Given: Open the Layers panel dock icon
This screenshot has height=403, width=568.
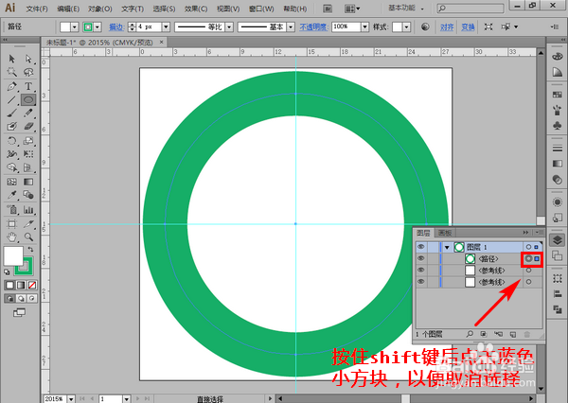Looking at the screenshot, I should coord(558,239).
